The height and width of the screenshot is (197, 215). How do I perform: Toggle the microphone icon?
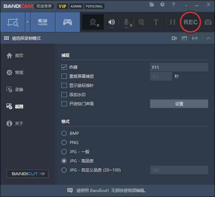[x=126, y=22]
